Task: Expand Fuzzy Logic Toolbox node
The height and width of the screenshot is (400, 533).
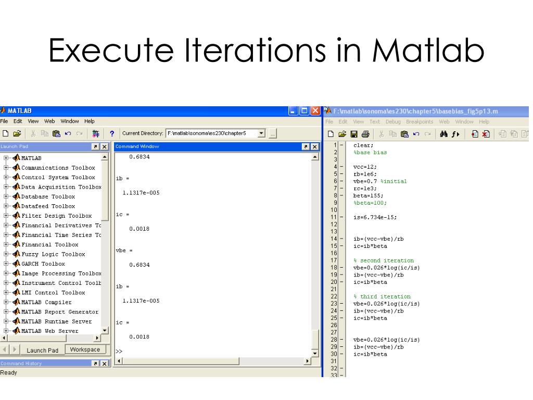Action: [x=6, y=254]
